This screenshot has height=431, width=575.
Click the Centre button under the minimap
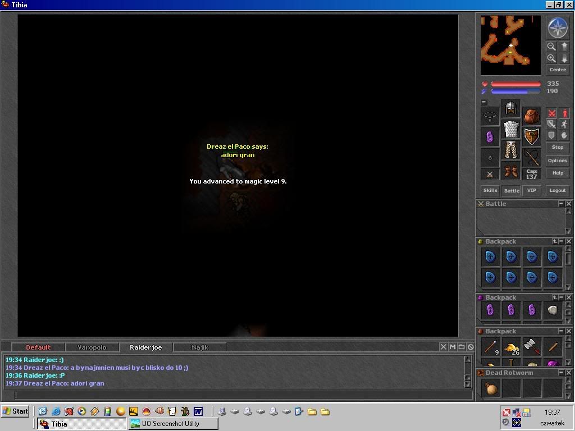[x=558, y=70]
